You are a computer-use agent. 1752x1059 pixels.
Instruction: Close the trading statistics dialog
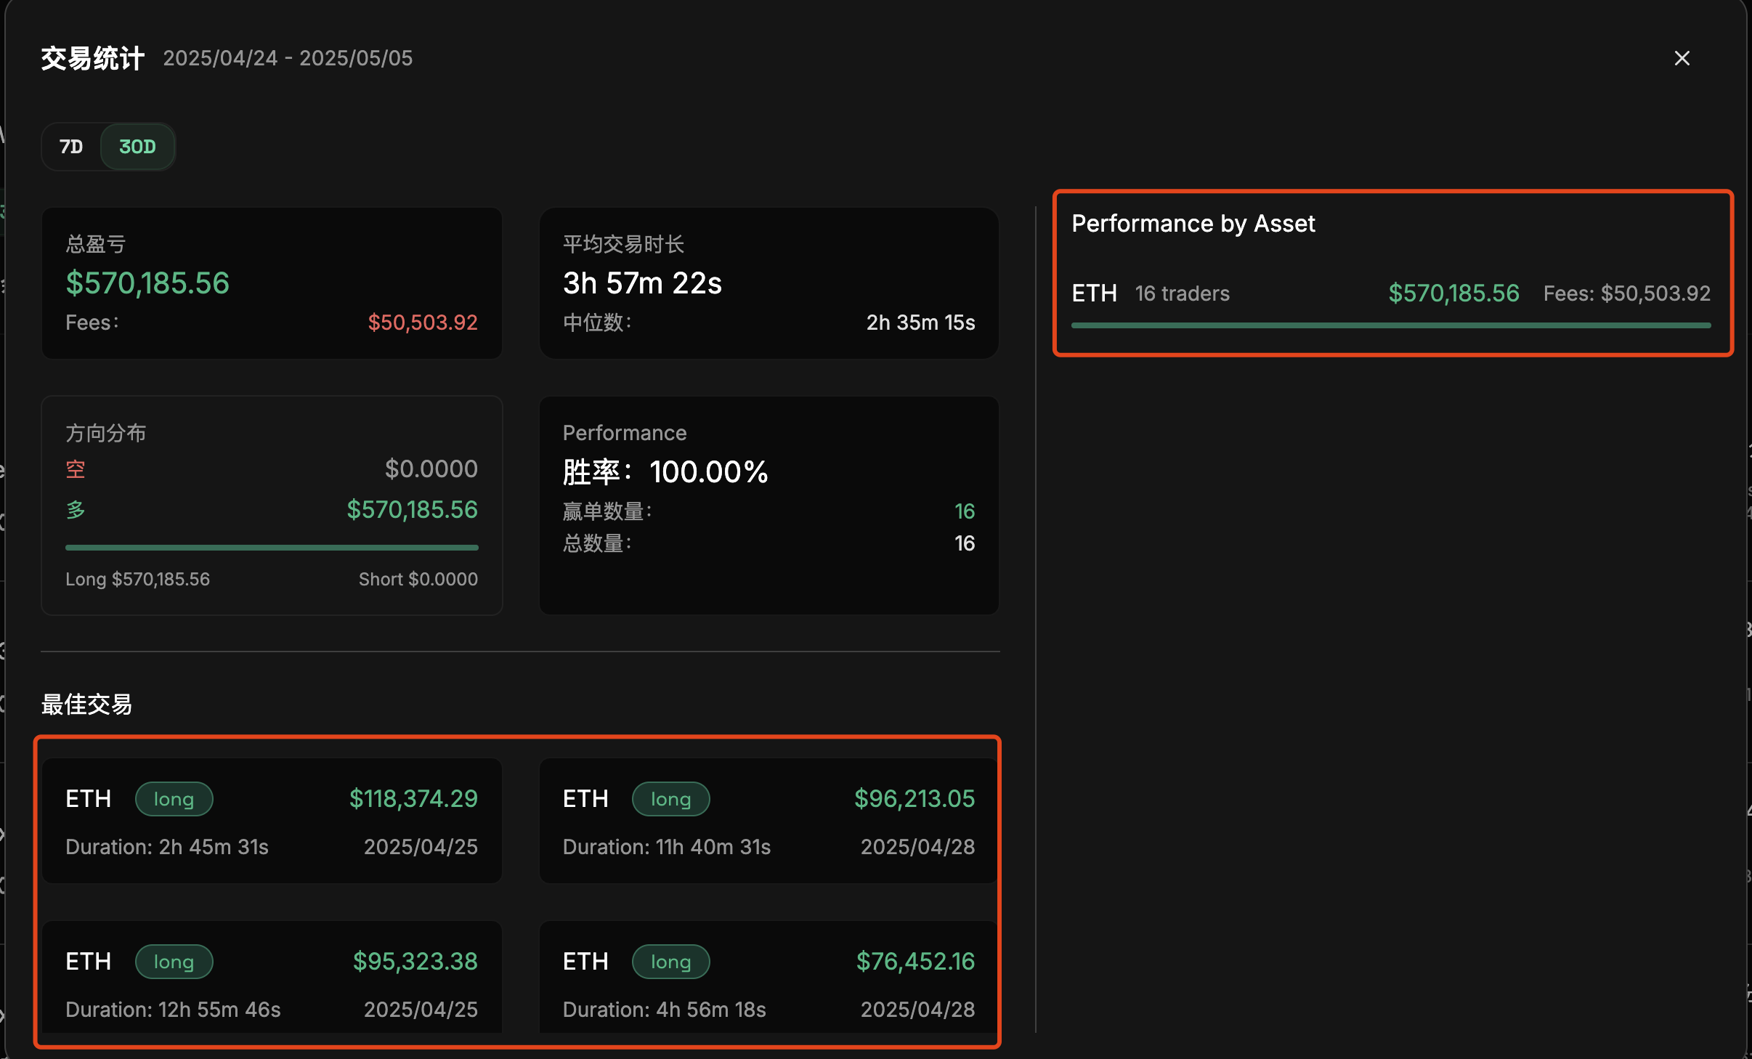point(1682,58)
